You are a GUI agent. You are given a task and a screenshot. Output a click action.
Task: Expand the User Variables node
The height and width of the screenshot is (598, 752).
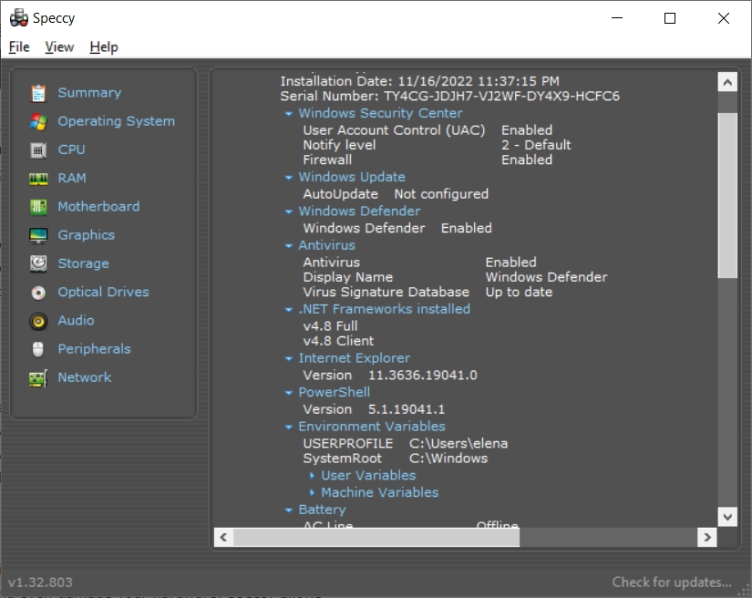(x=312, y=476)
